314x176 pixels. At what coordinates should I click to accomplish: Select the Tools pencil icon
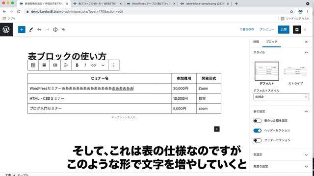[31, 29]
